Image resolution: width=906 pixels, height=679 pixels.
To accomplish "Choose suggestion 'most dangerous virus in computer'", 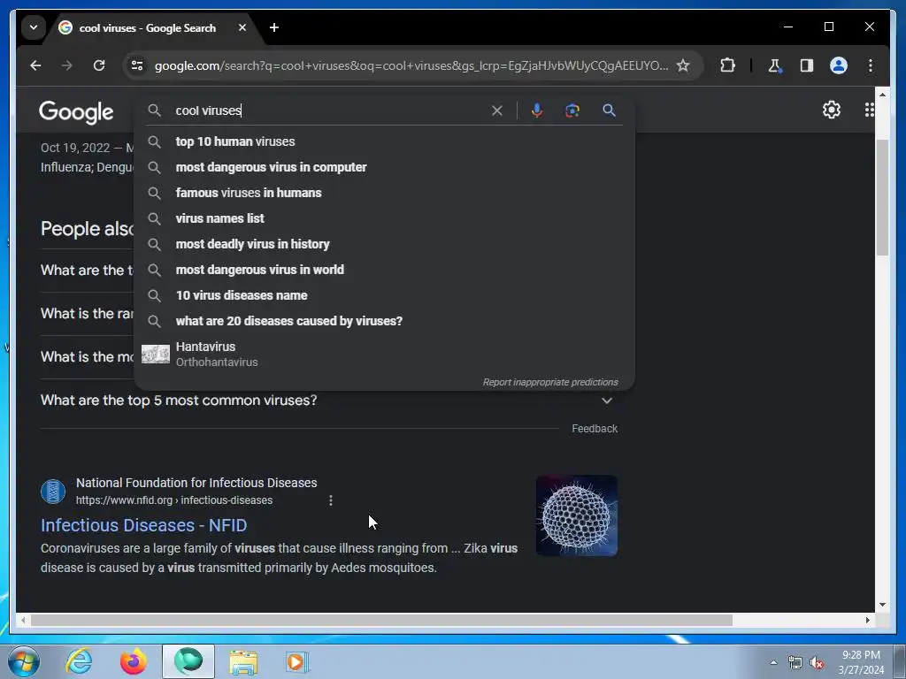I will point(384,167).
